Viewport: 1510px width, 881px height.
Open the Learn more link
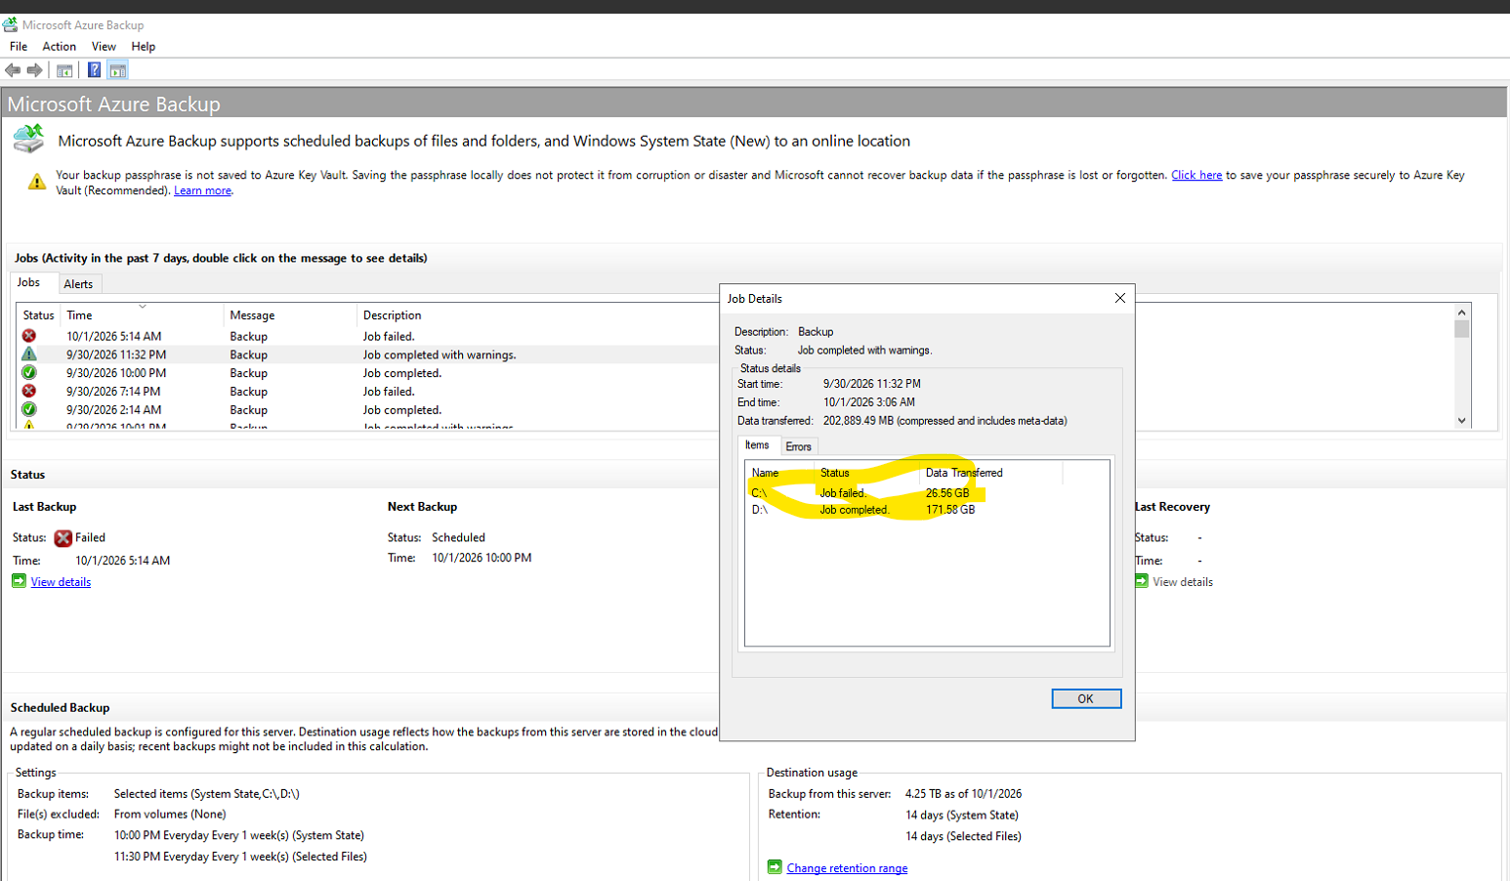coord(202,190)
